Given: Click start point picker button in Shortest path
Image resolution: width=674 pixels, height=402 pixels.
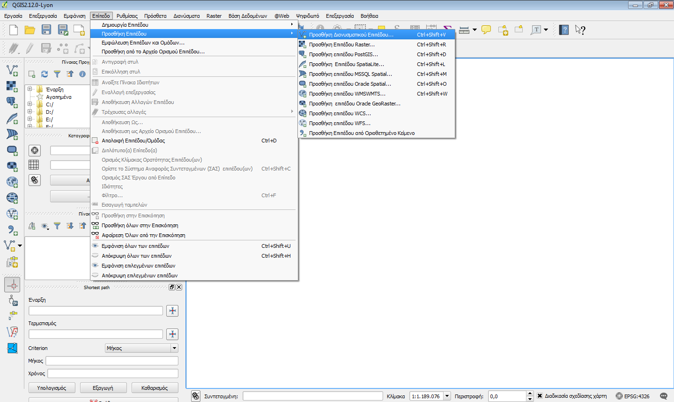Looking at the screenshot, I should 172,311.
